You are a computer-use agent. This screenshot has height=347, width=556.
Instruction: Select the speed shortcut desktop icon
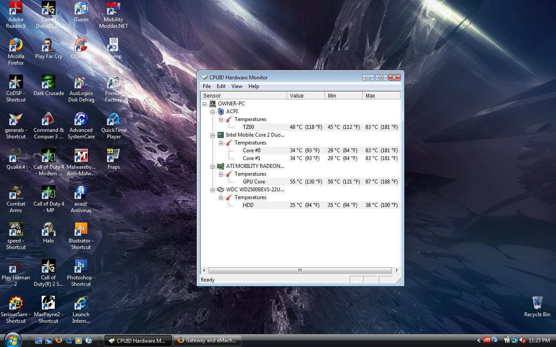pyautogui.click(x=16, y=236)
